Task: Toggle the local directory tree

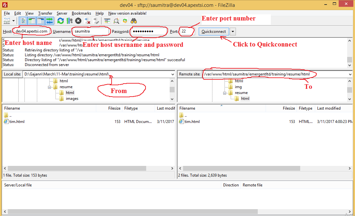Action: [32, 21]
